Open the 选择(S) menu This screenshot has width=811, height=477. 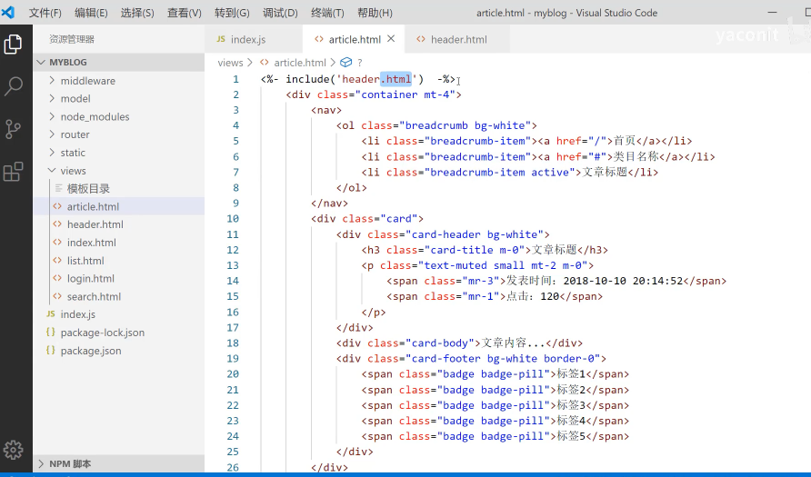coord(137,13)
